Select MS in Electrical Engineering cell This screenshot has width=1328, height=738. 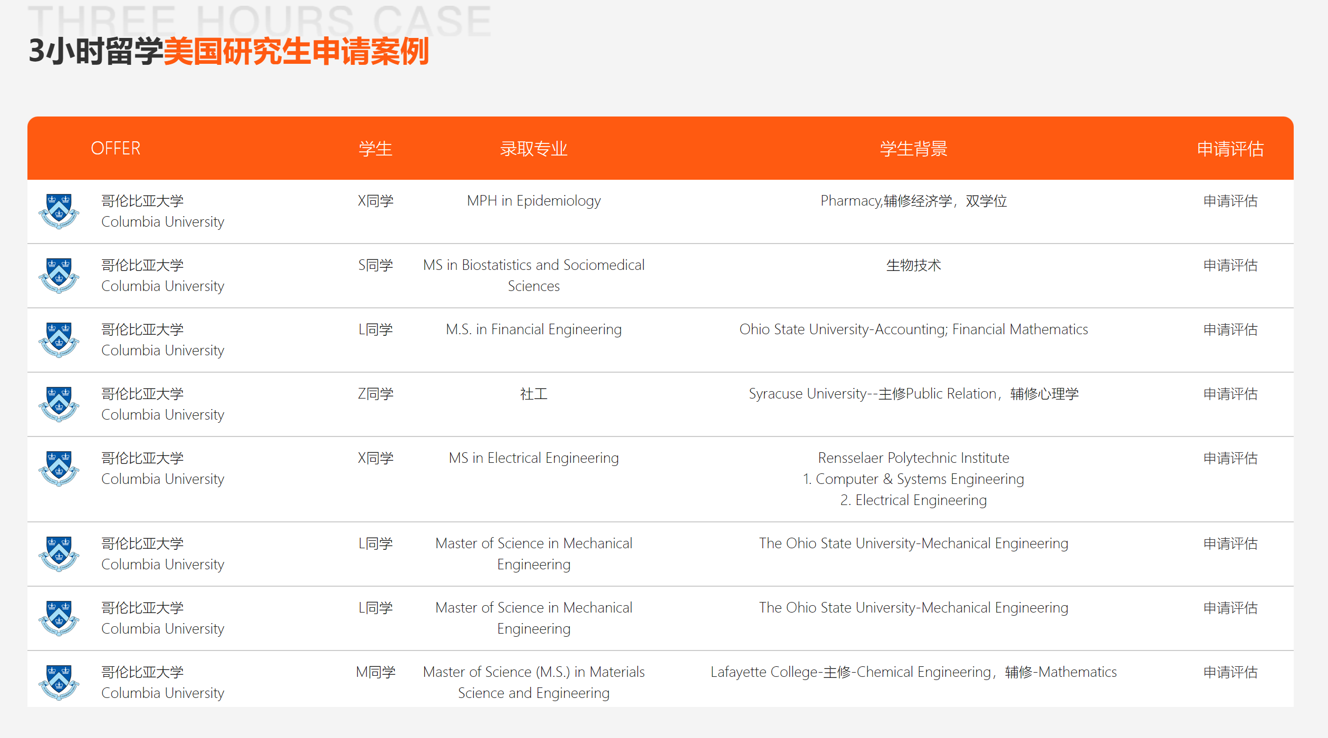point(534,458)
